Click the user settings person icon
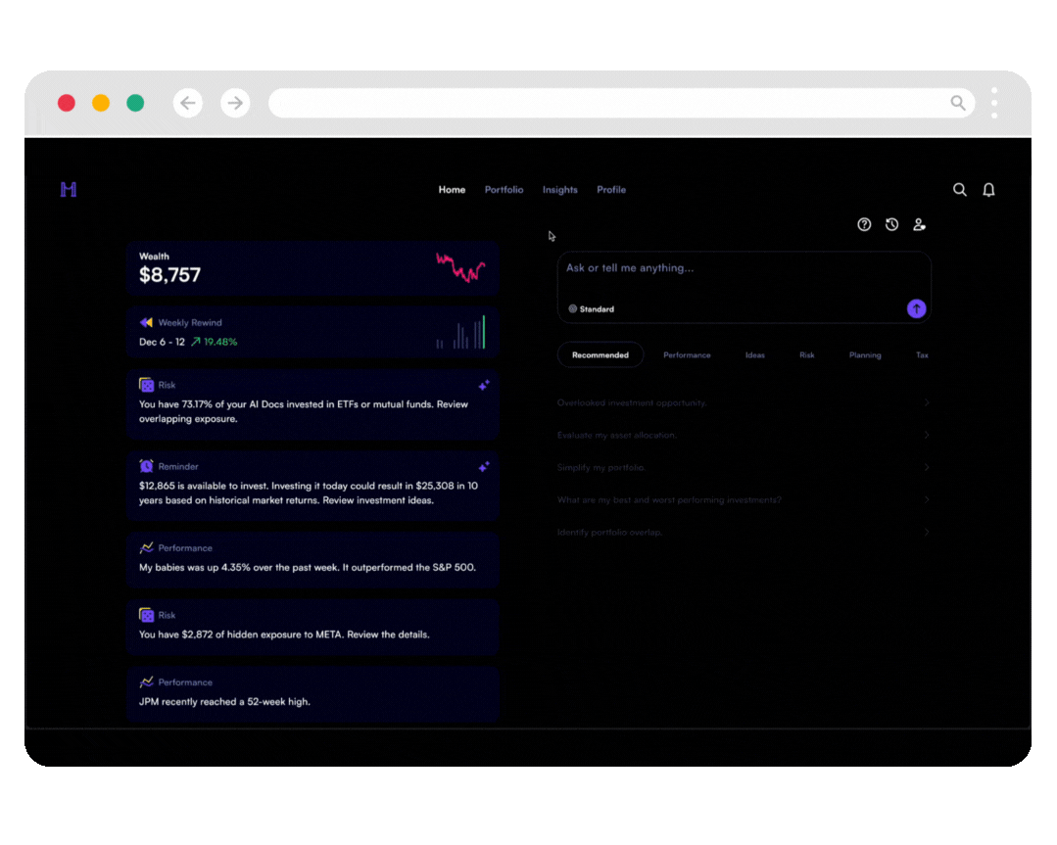Viewport: 1057px width, 845px height. [x=919, y=224]
